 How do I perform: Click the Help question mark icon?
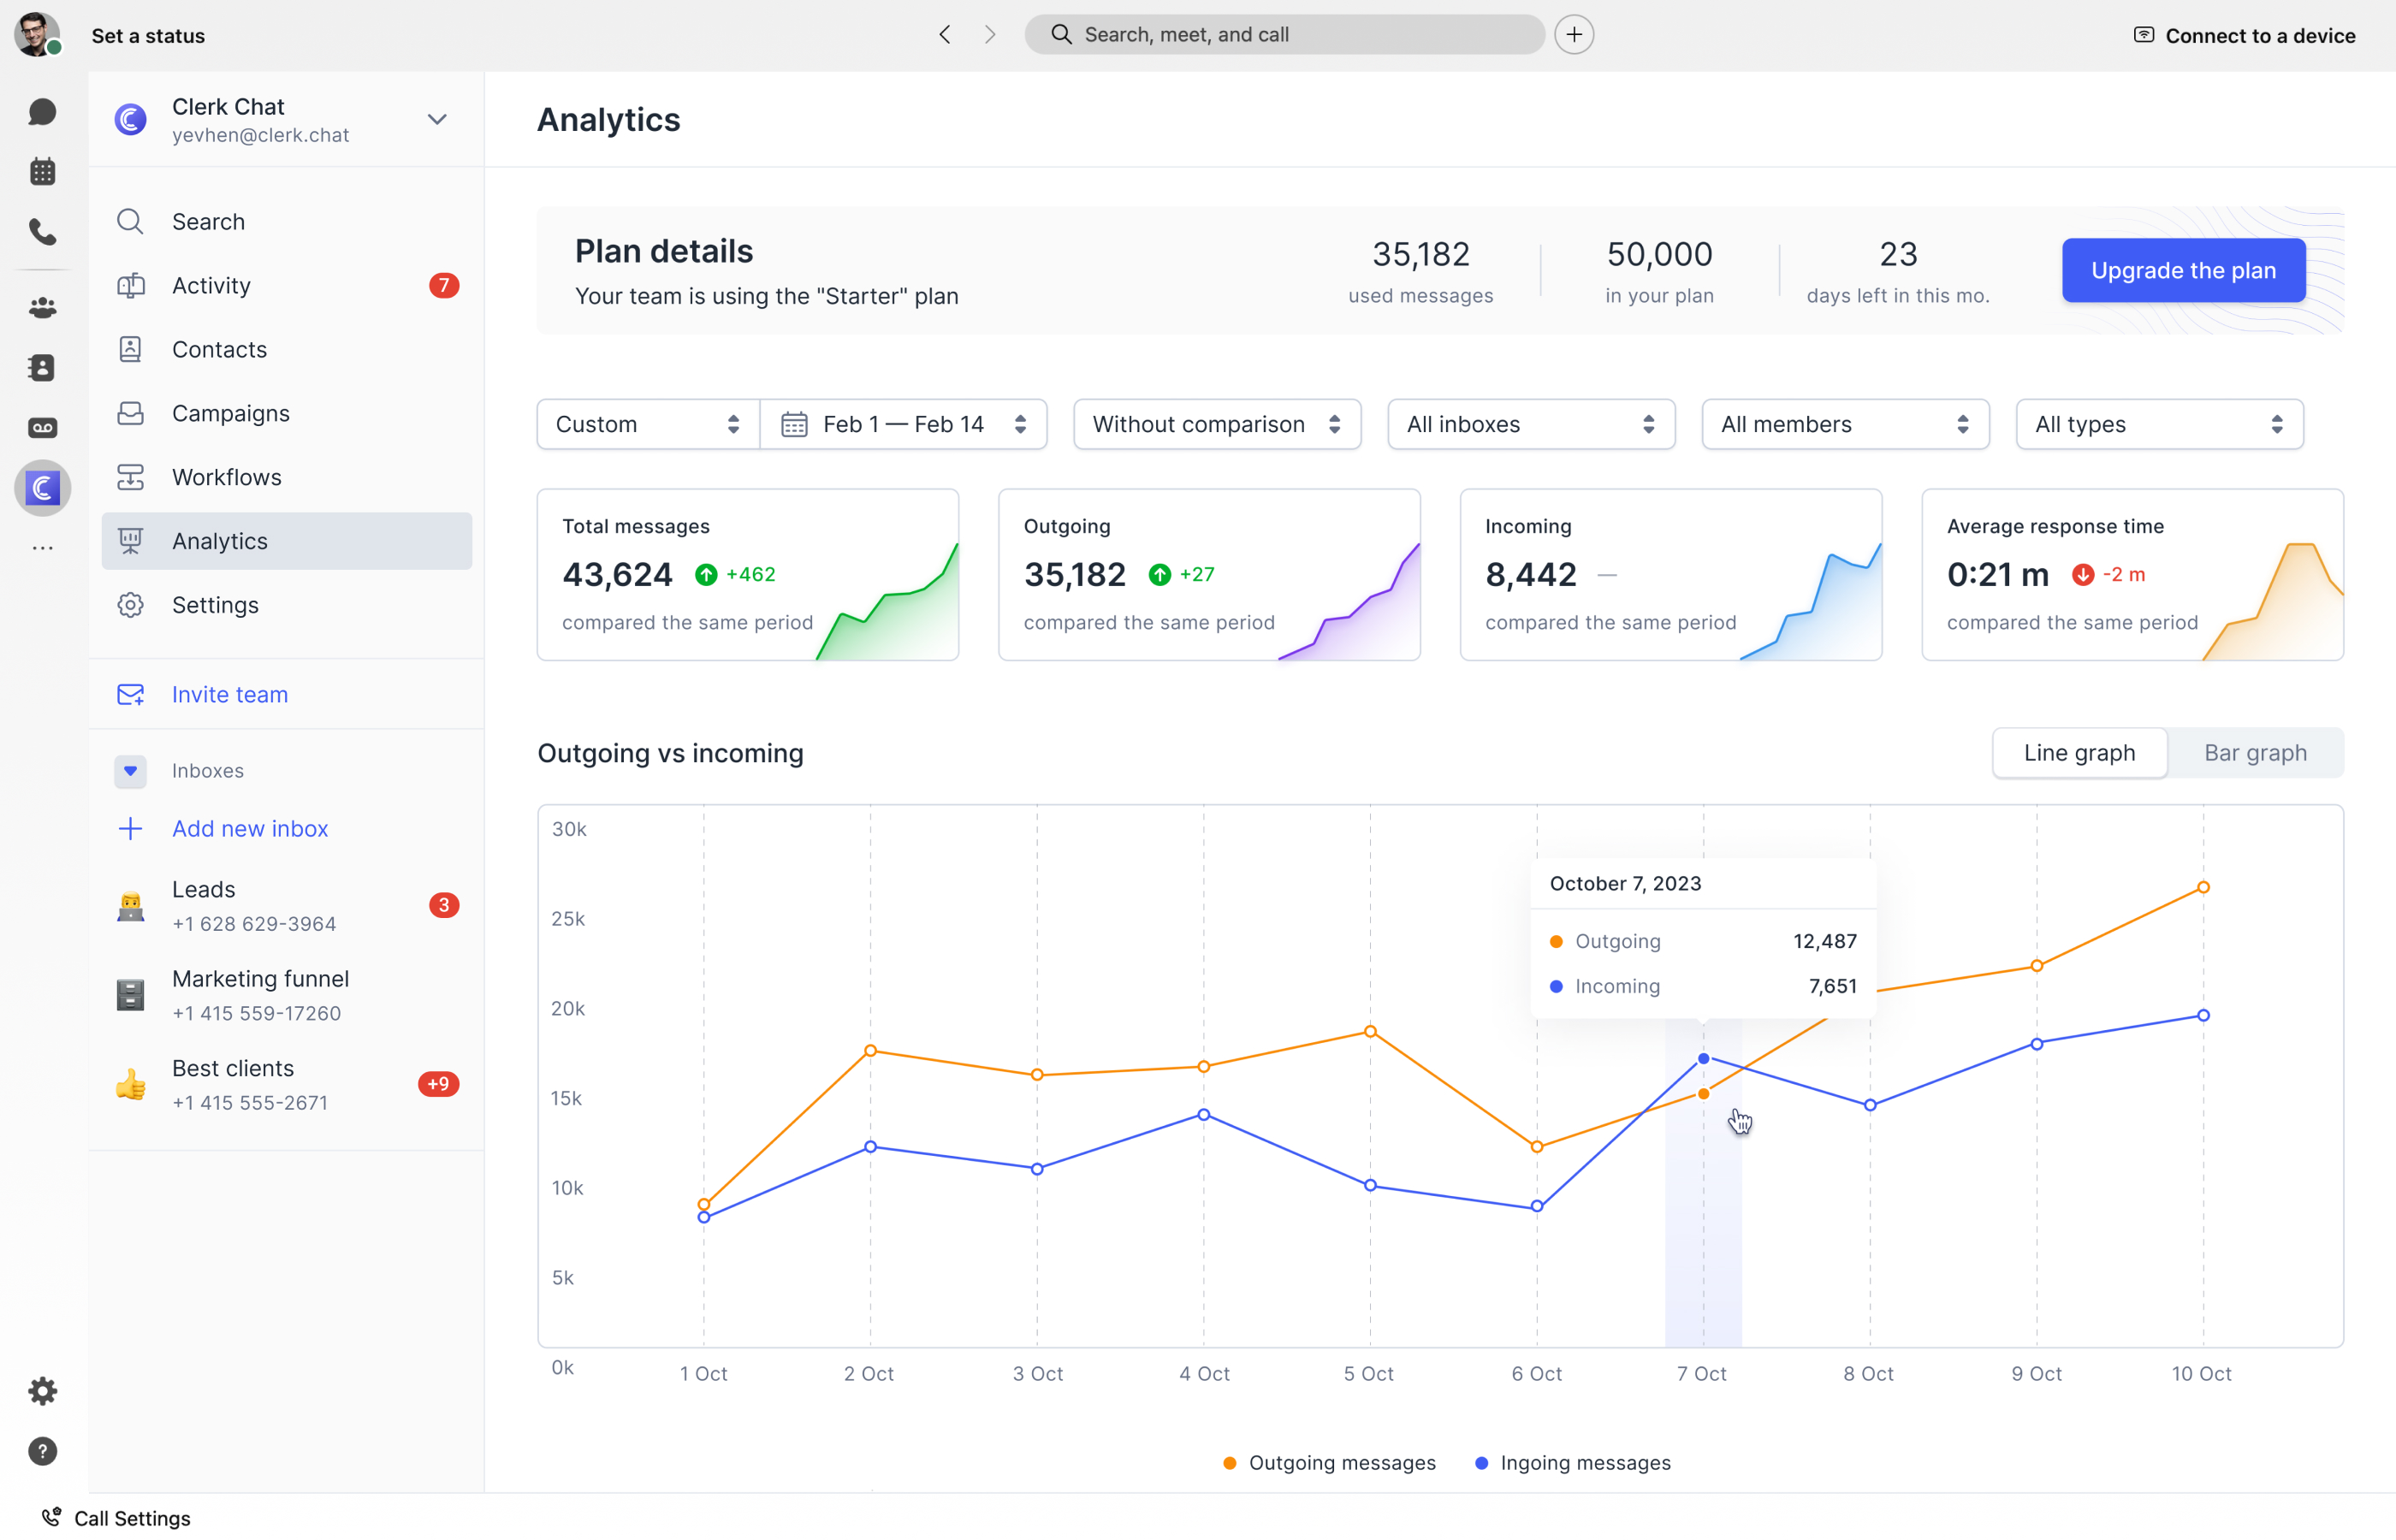click(42, 1451)
